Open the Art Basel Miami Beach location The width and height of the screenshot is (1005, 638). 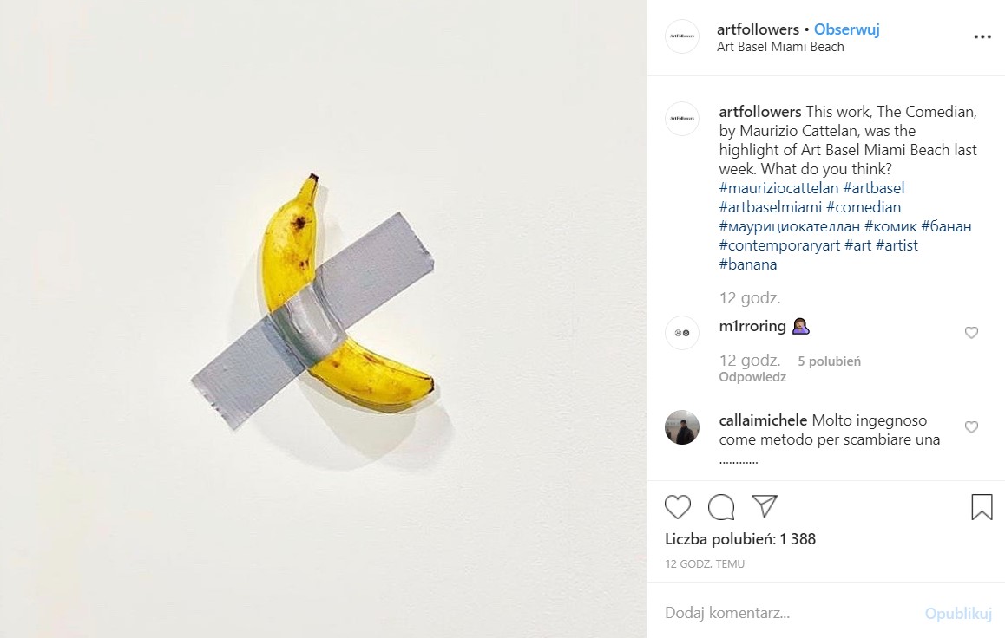[x=780, y=47]
